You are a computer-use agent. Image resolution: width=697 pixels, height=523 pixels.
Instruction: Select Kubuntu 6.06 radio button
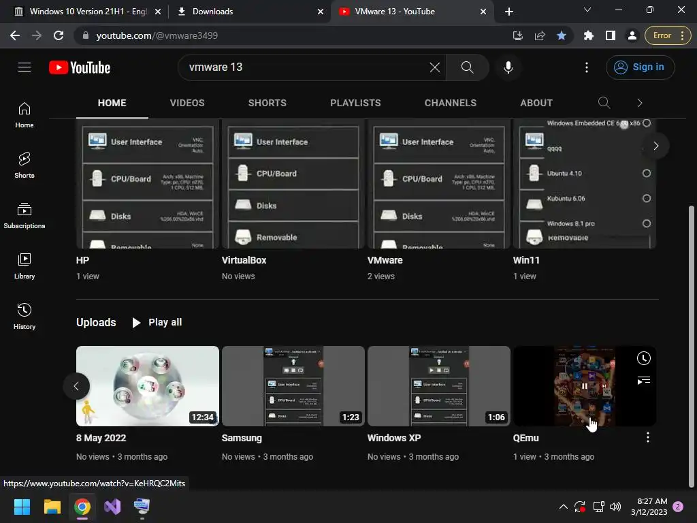647,198
